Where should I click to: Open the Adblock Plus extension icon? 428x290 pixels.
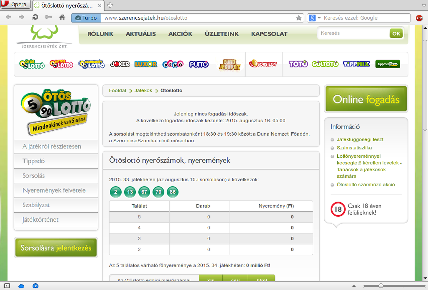pyautogui.click(x=419, y=18)
